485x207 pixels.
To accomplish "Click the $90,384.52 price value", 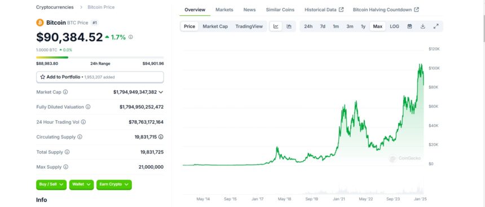I will [69, 37].
